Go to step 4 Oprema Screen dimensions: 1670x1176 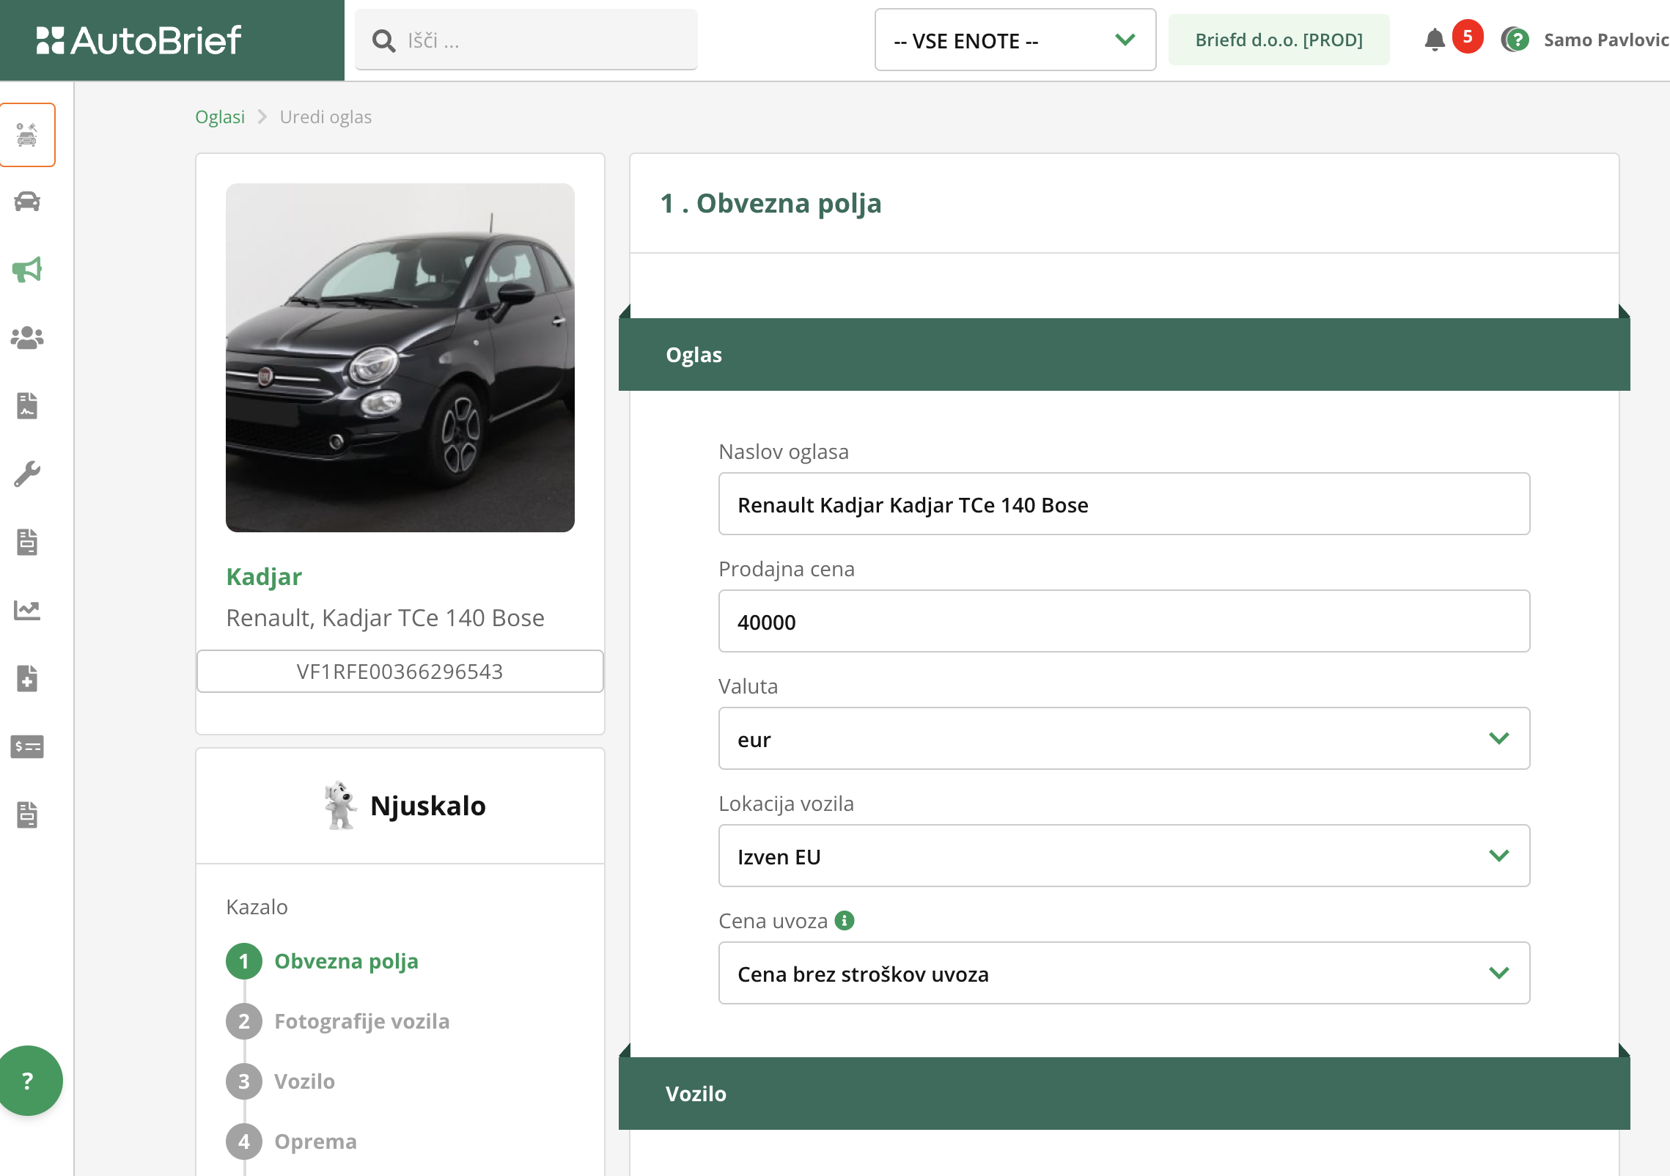pos(292,1142)
